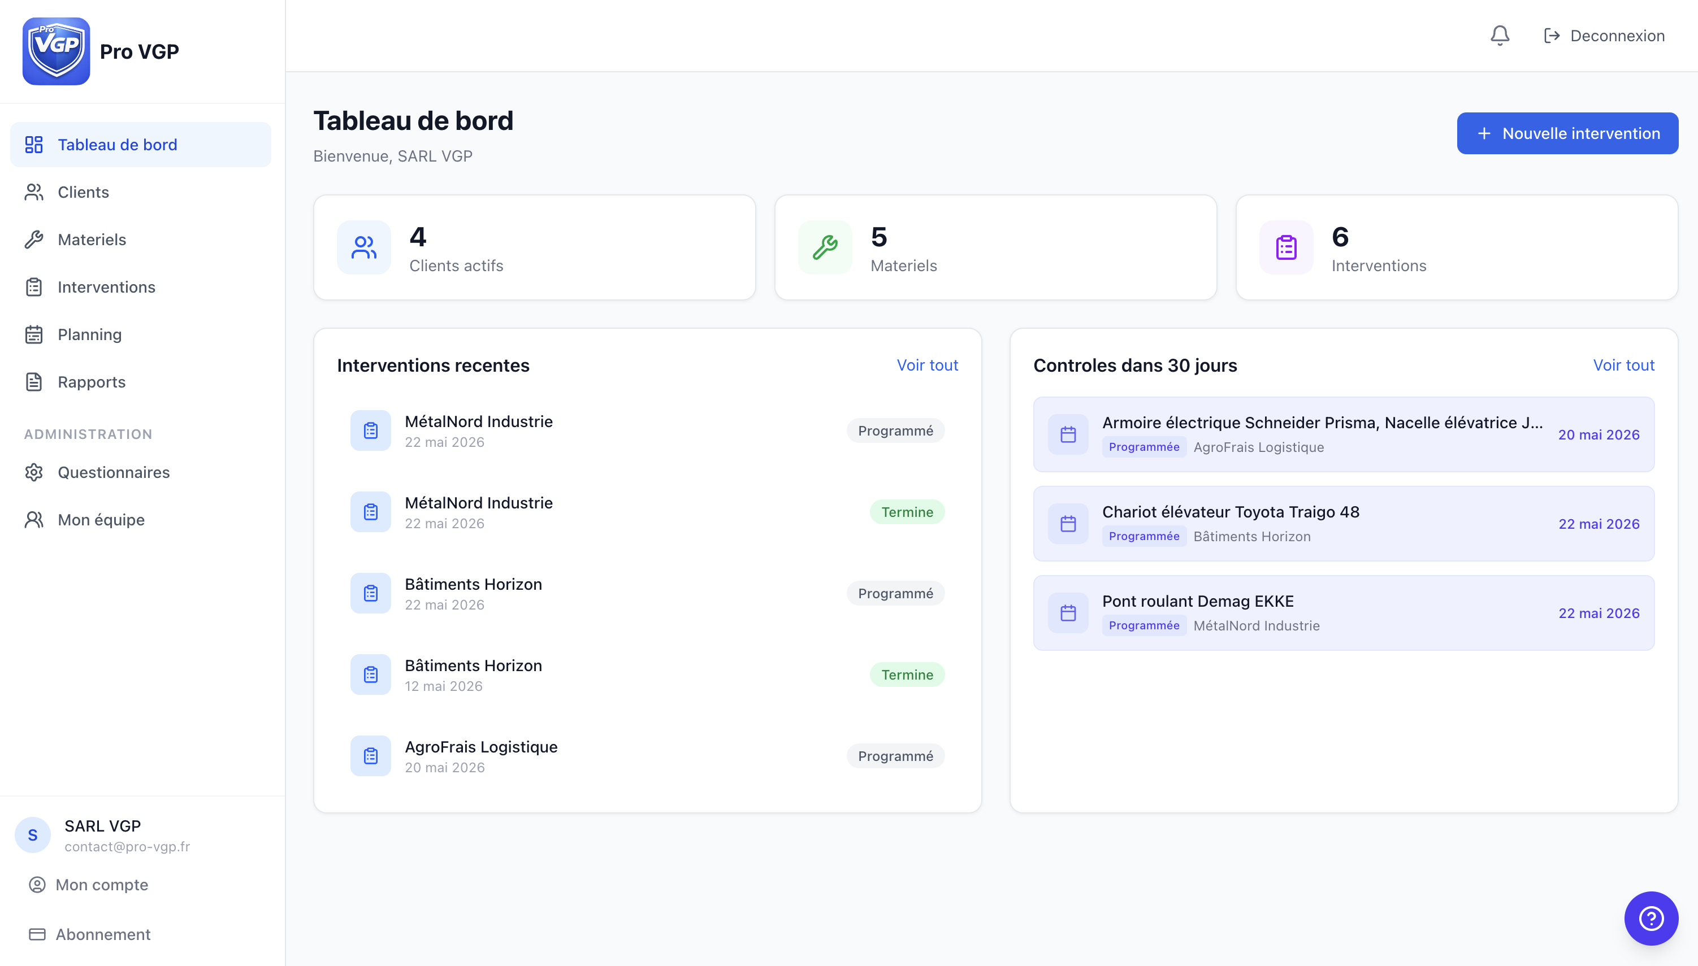
Task: Click the purple clipboard Interventions icon
Action: pyautogui.click(x=1286, y=247)
